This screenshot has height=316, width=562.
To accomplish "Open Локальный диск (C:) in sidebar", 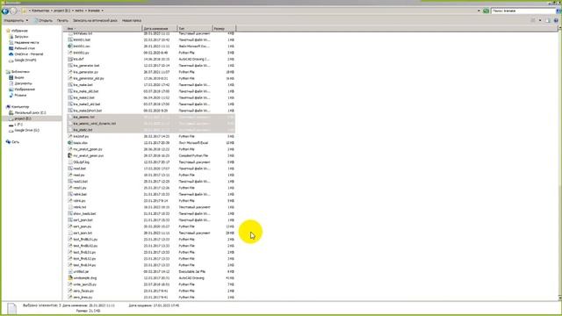I will coord(30,112).
